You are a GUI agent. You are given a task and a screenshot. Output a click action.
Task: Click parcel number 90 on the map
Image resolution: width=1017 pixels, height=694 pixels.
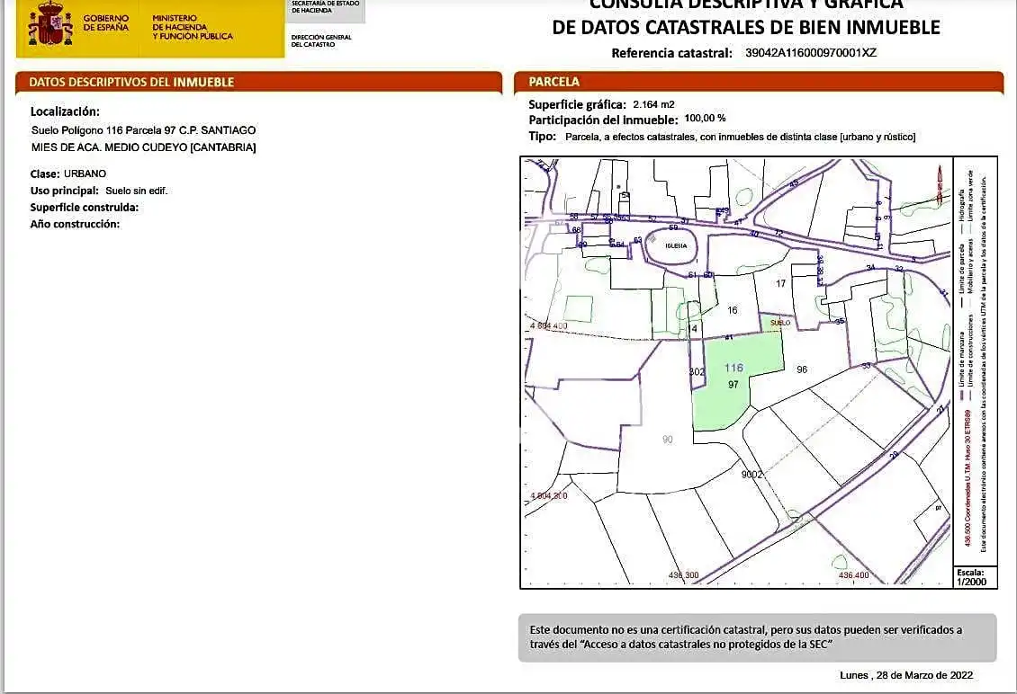[668, 440]
